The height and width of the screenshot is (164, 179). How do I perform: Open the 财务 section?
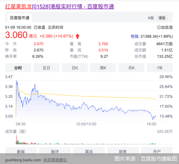(x=123, y=152)
